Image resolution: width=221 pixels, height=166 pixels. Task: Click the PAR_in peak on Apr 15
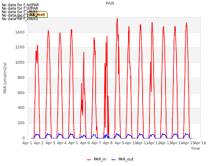tap(186, 23)
